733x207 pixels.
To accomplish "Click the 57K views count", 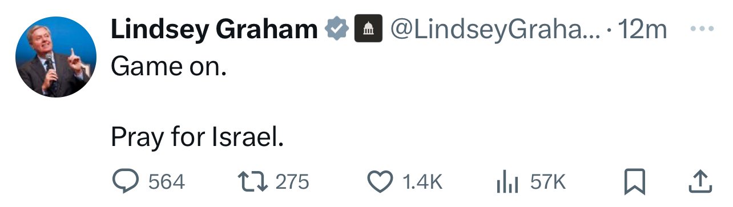I will point(548,182).
